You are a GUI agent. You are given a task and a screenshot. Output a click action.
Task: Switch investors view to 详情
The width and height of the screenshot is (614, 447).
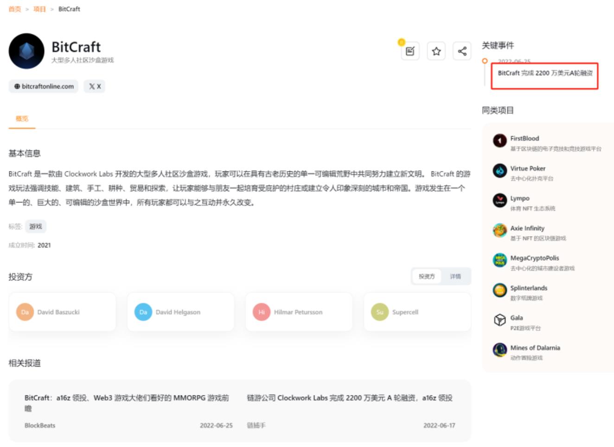point(455,276)
